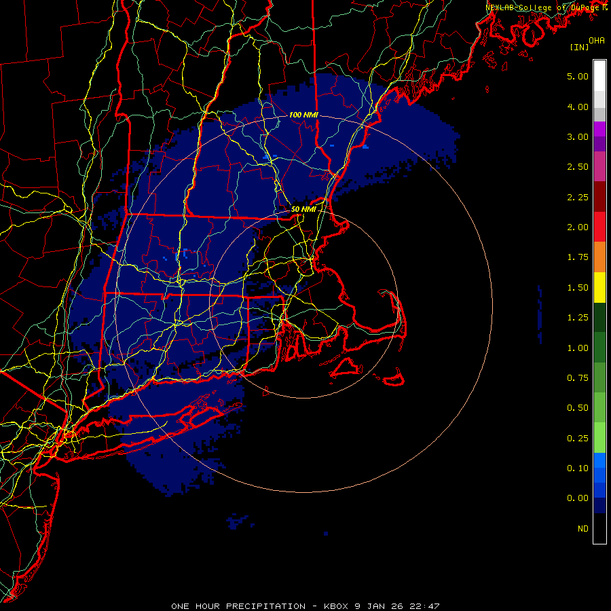Pick the white swatch at legend top
This screenshot has width=611, height=611.
click(x=599, y=75)
